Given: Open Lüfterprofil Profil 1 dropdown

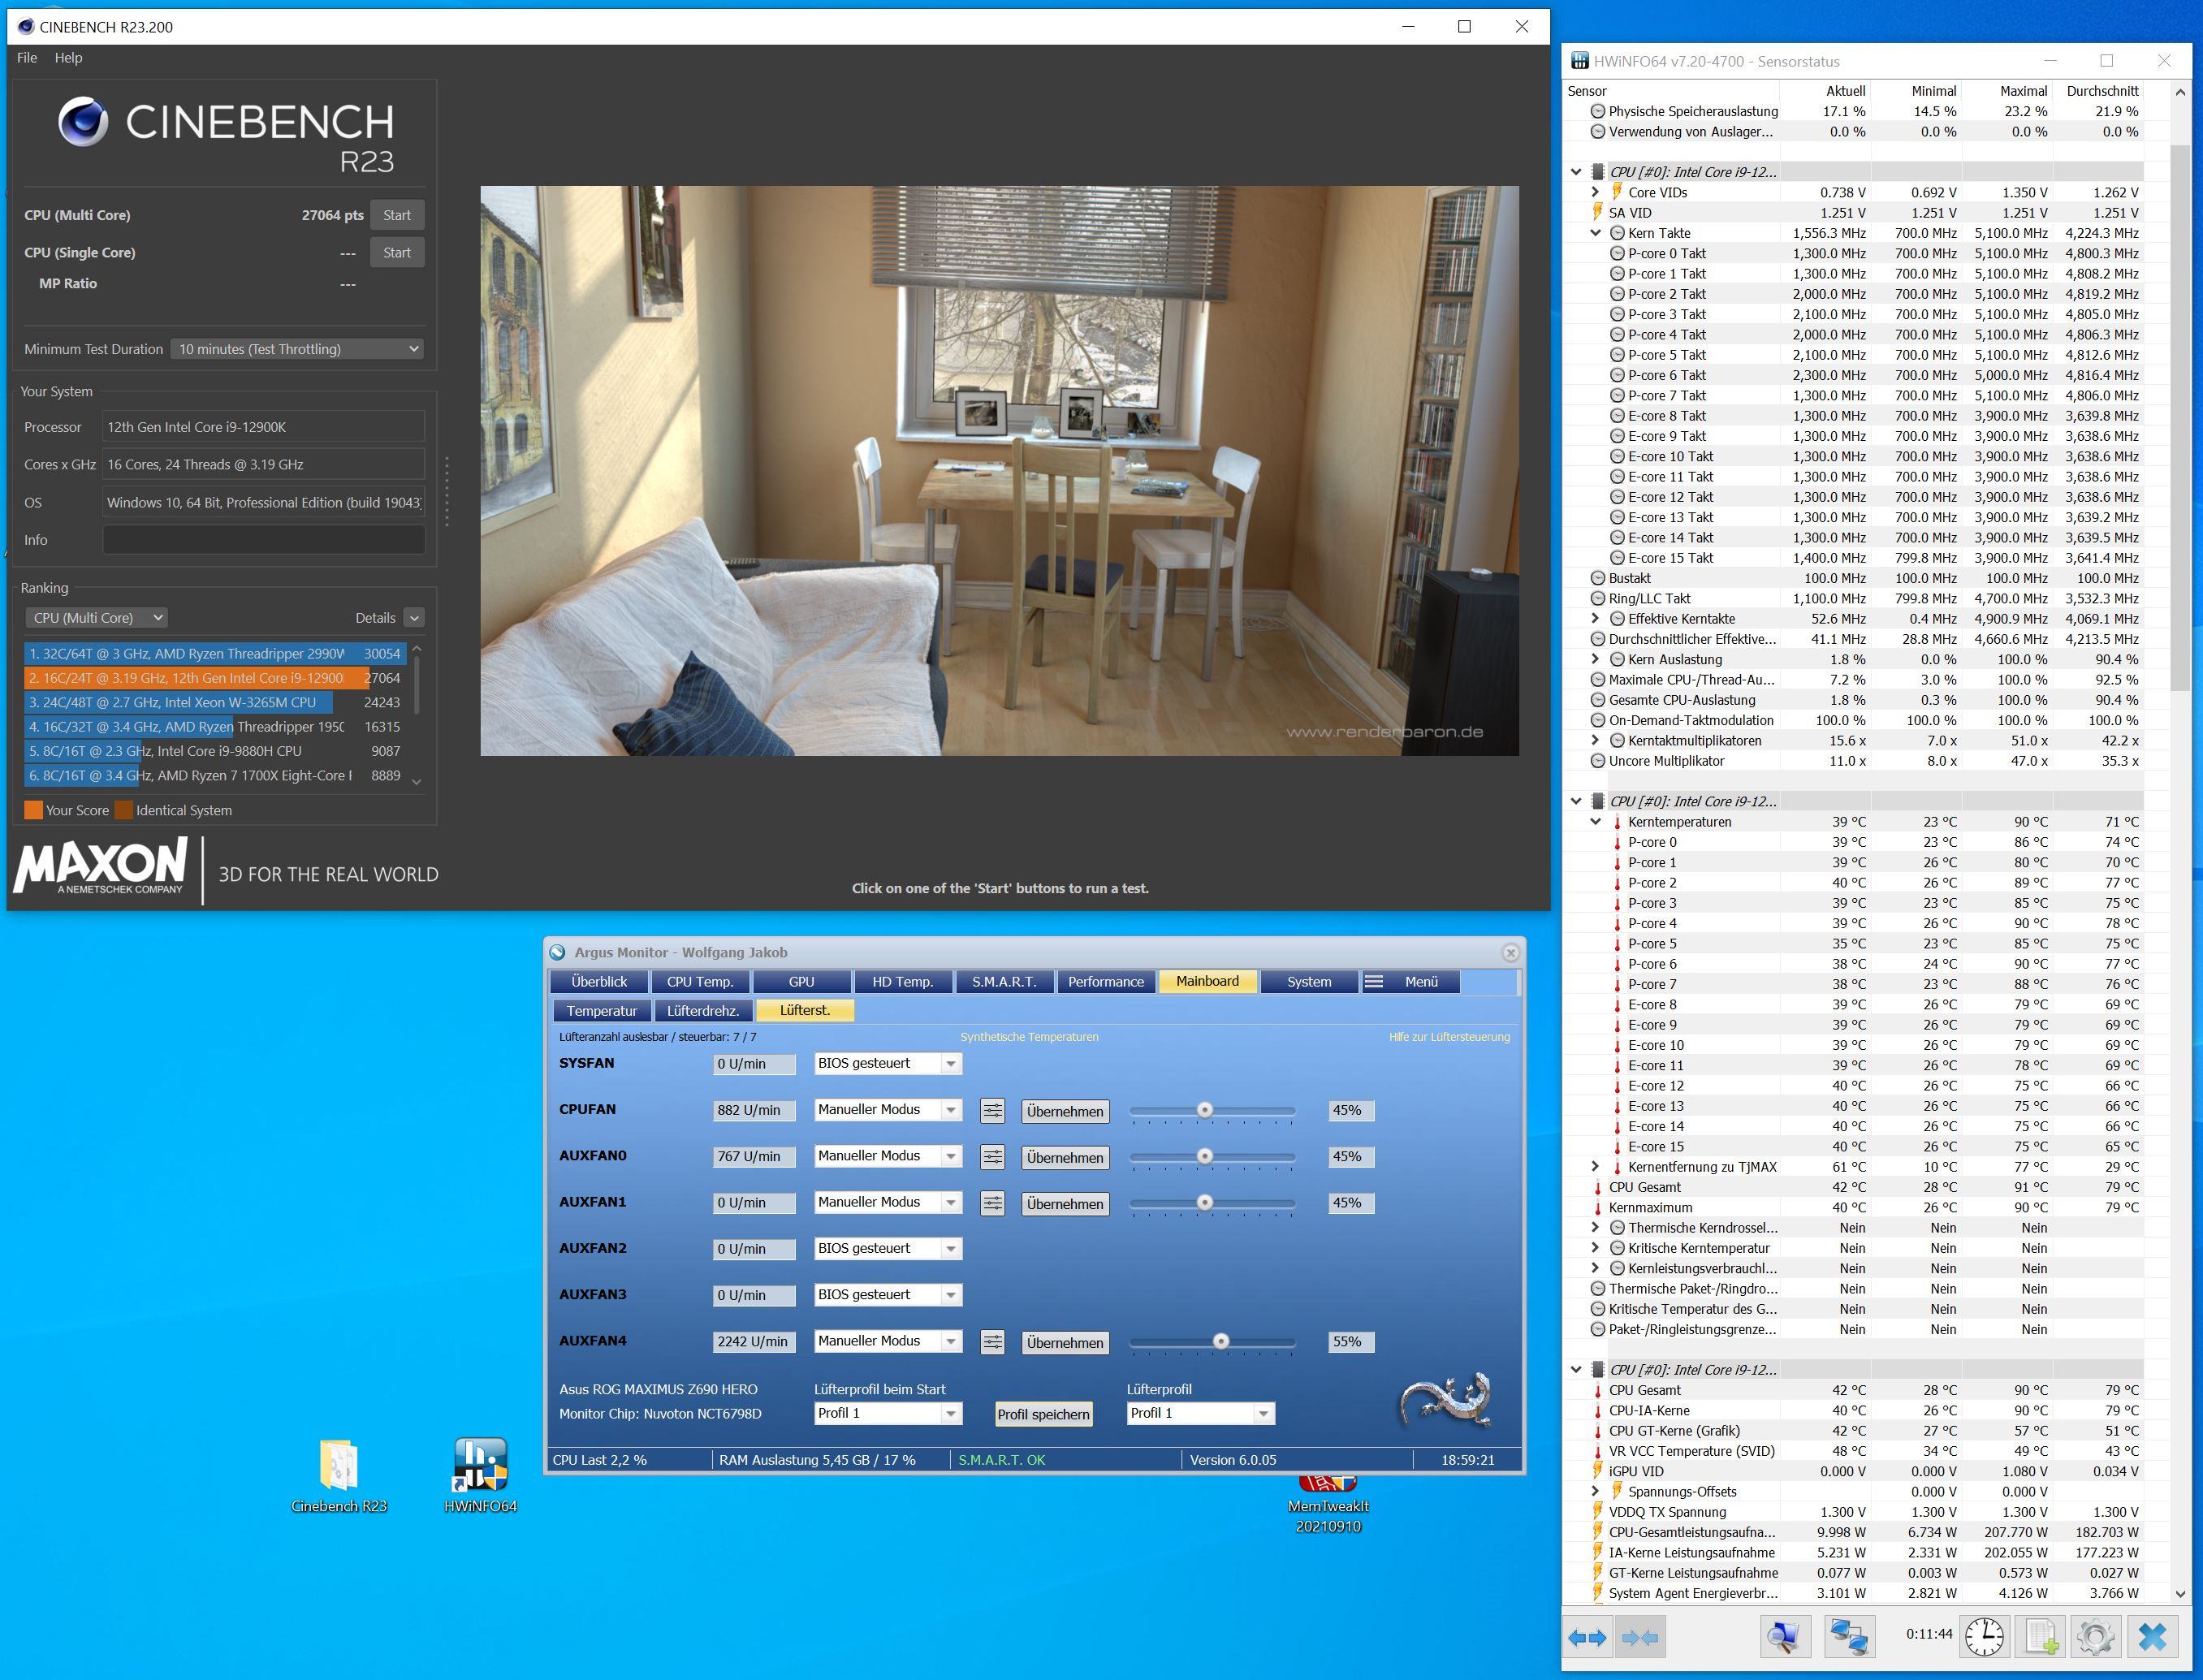Looking at the screenshot, I should [1200, 1413].
